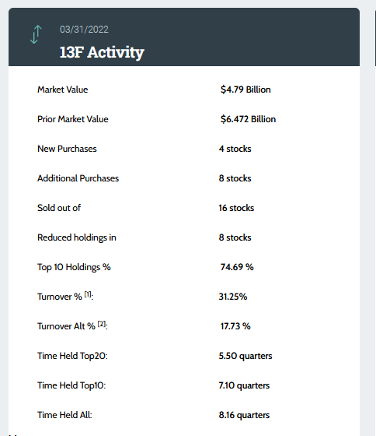Click the Turnover % footnote [1] link
The height and width of the screenshot is (436, 376).
click(88, 294)
